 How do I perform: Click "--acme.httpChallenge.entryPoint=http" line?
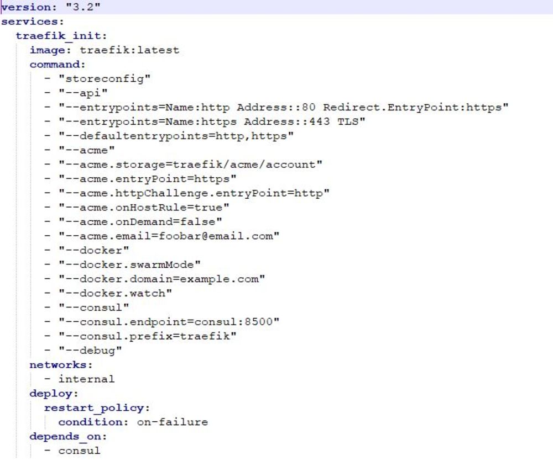point(194,193)
